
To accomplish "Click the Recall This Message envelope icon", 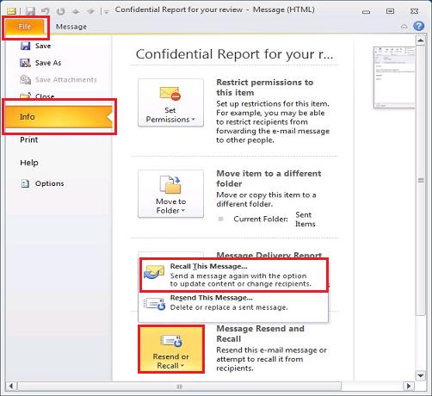I will click(x=154, y=272).
